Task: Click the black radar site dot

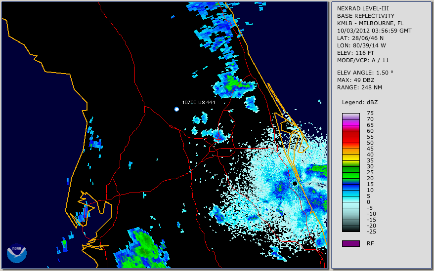Action: click(295, 183)
